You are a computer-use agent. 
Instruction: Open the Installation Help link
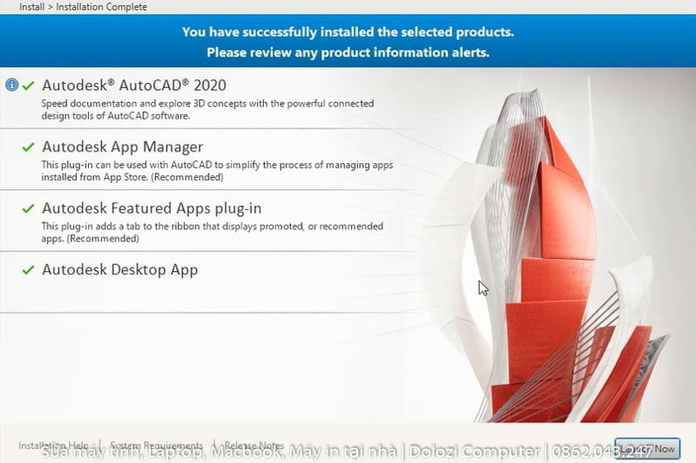coord(52,446)
